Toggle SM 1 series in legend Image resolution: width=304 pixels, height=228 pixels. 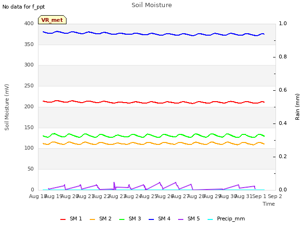[71, 219]
